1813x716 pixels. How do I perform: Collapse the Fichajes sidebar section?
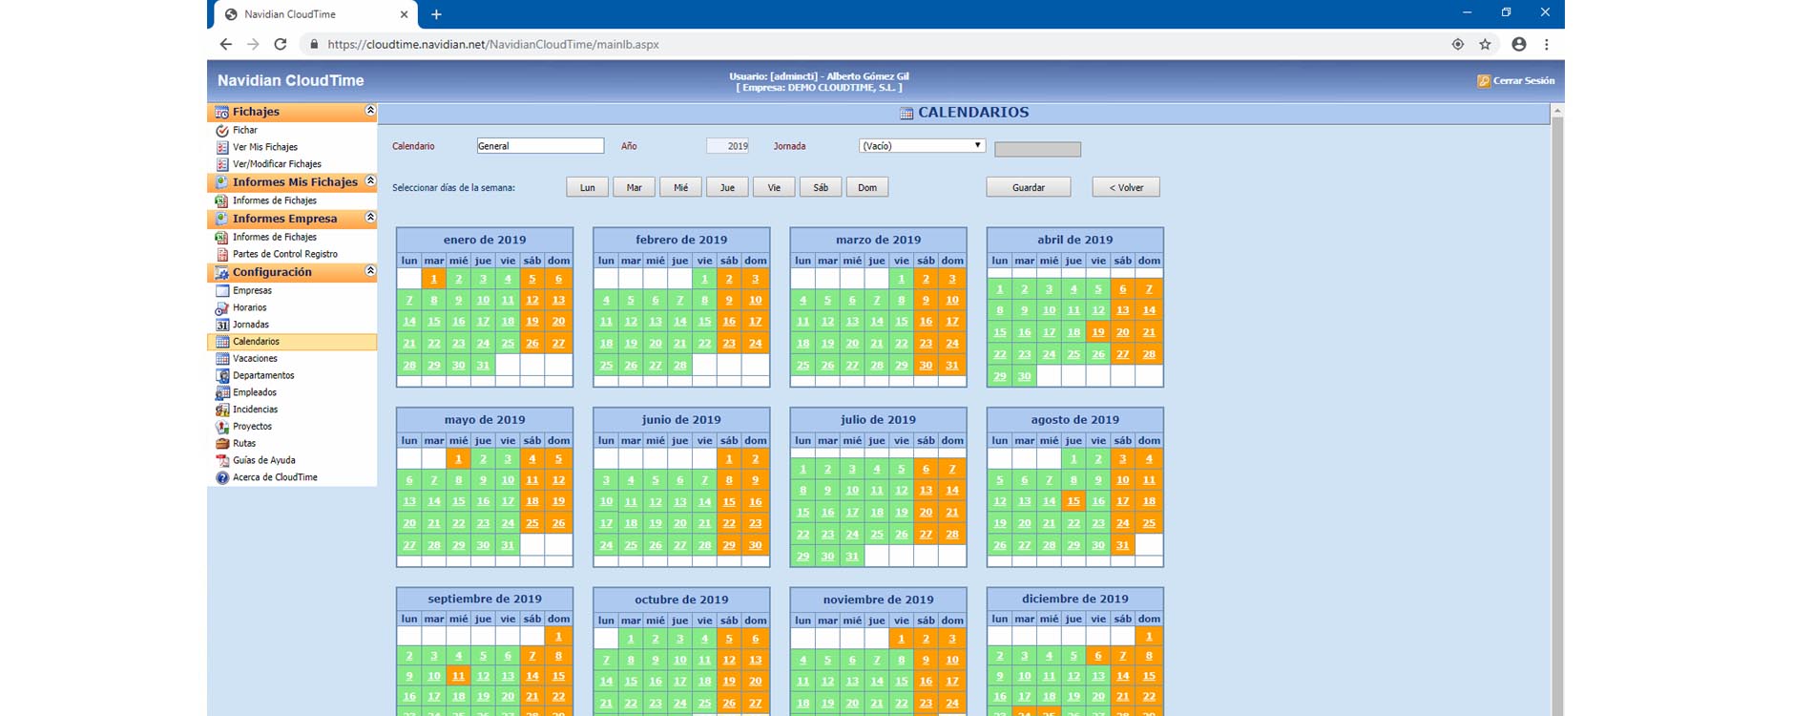point(370,112)
